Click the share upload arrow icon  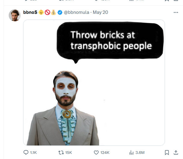pos(176,152)
